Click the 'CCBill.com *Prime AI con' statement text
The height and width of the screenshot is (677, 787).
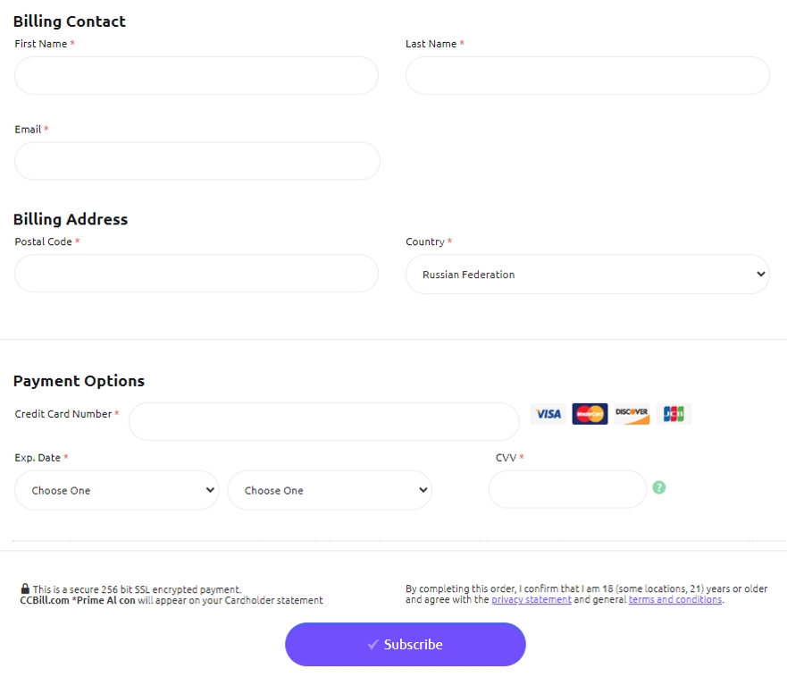[78, 600]
